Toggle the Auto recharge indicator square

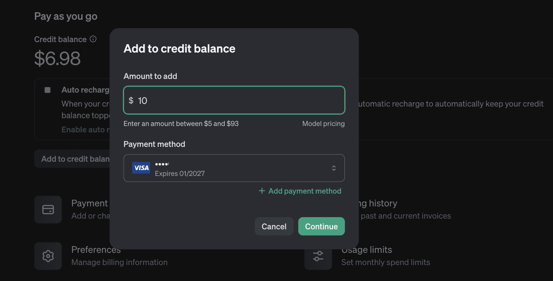[x=48, y=90]
